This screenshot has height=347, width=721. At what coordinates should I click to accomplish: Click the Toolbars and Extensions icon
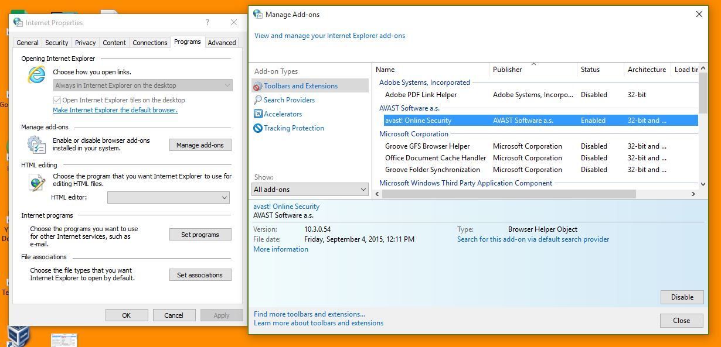(258, 86)
